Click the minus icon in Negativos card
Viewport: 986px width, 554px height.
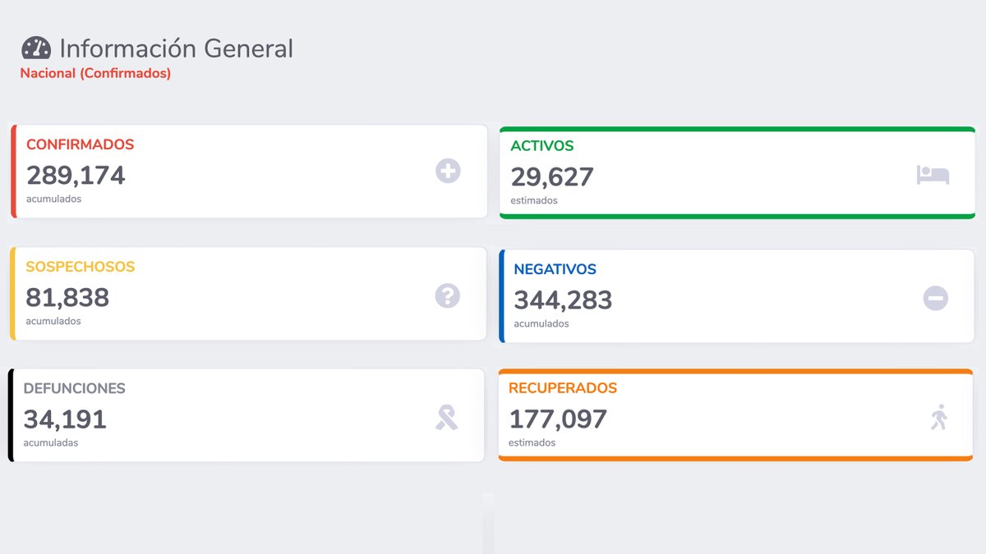coord(935,298)
